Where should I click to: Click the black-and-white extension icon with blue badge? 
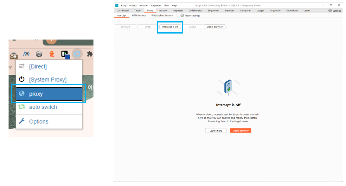(x=65, y=55)
